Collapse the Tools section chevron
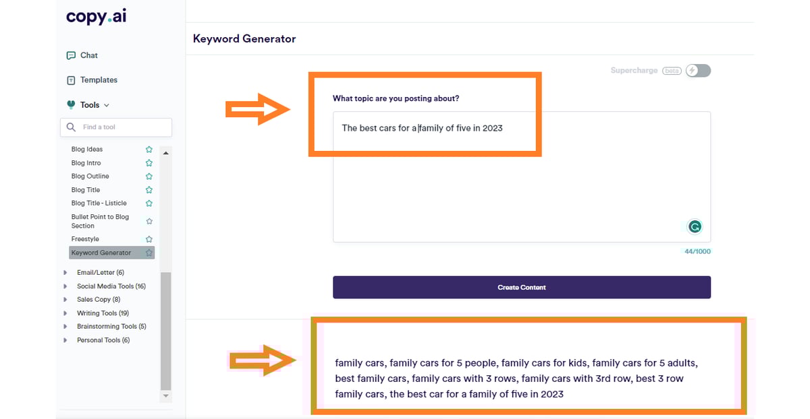This screenshot has height=419, width=810. [107, 105]
